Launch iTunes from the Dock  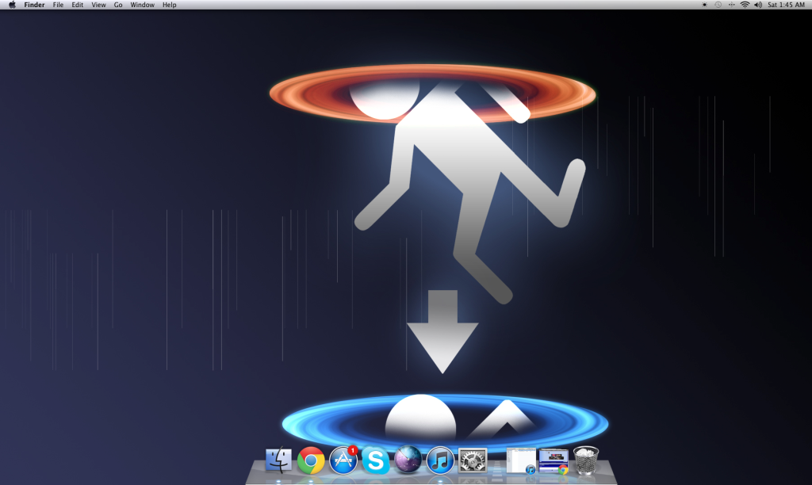point(440,460)
